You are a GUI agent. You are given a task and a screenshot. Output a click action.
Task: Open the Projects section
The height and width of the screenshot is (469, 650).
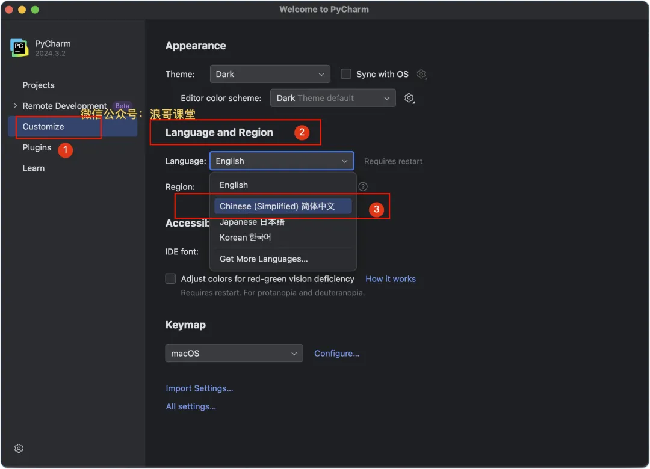(x=39, y=85)
